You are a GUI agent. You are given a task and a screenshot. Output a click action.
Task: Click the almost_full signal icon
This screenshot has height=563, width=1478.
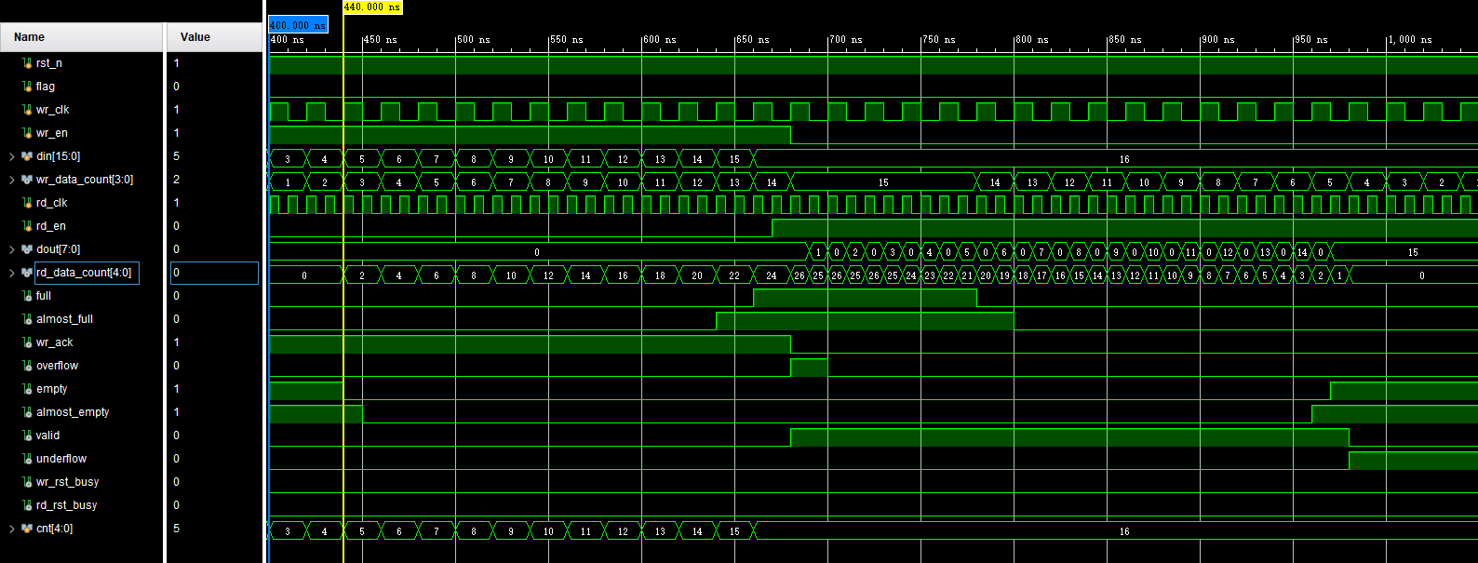pos(27,319)
